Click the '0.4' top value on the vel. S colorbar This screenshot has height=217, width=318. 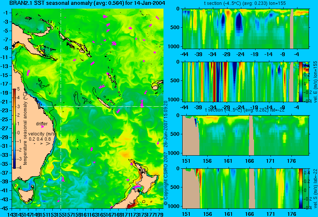(x=307, y=173)
